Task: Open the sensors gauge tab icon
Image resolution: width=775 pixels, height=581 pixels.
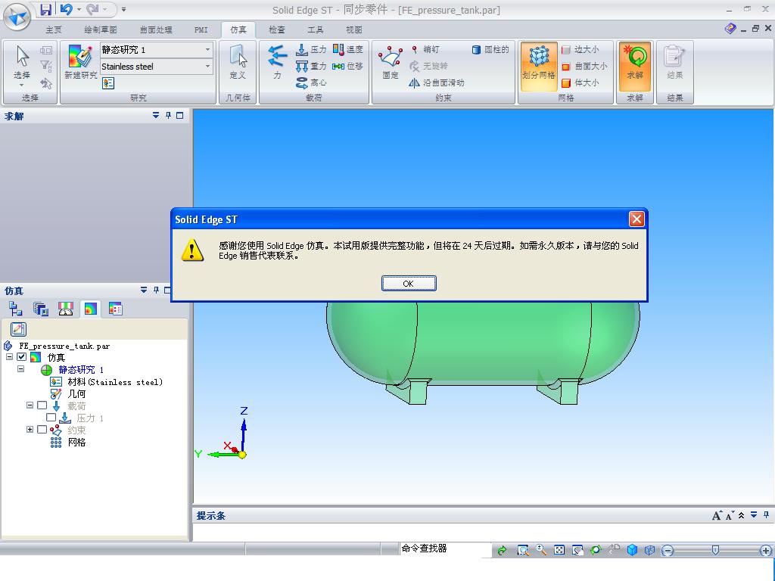Action: 66,309
